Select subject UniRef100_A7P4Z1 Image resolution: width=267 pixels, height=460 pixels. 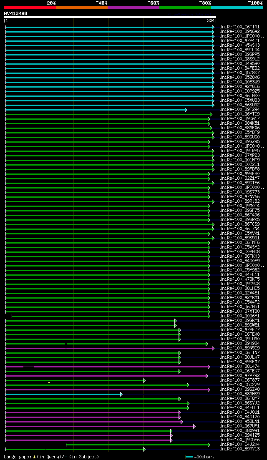[x=239, y=41]
